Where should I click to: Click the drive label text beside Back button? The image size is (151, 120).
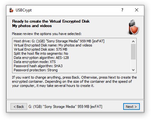[65, 107]
